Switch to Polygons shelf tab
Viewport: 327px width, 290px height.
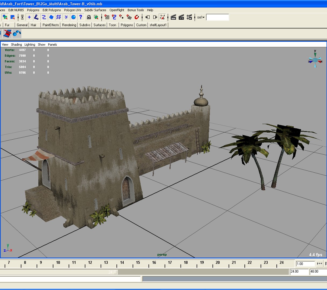[x=127, y=25]
